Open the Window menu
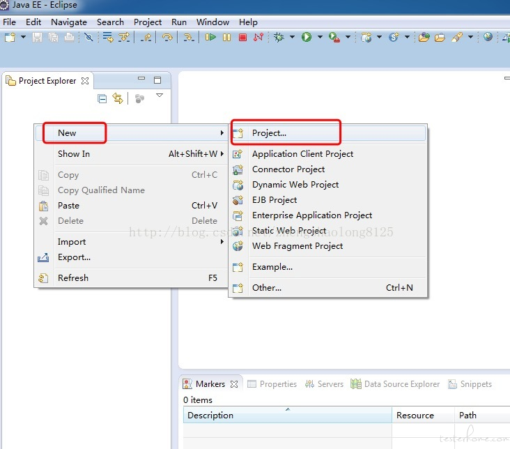The height and width of the screenshot is (449, 510). point(212,22)
